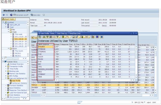
Task: Click the Save view button
Action: [x=35, y=15]
